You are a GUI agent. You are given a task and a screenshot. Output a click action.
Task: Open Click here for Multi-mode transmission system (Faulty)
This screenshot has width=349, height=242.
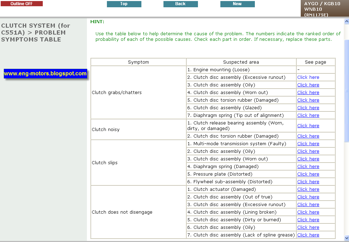click(x=308, y=143)
